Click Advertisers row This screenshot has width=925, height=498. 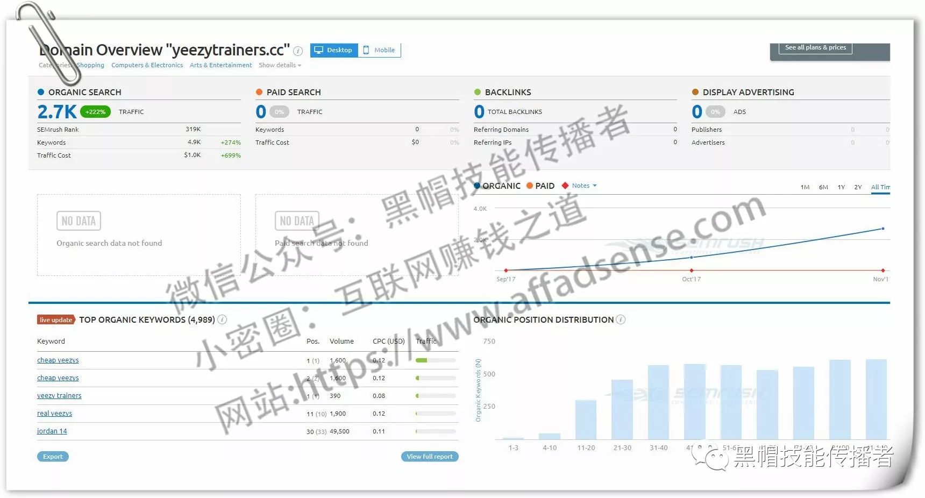click(x=791, y=143)
